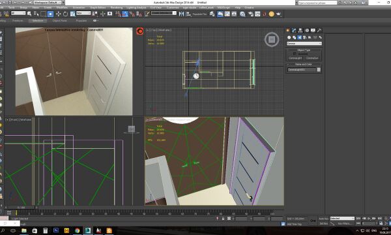The width and height of the screenshot is (391, 235).
Task: Open Render Setup icon
Action: point(251,14)
